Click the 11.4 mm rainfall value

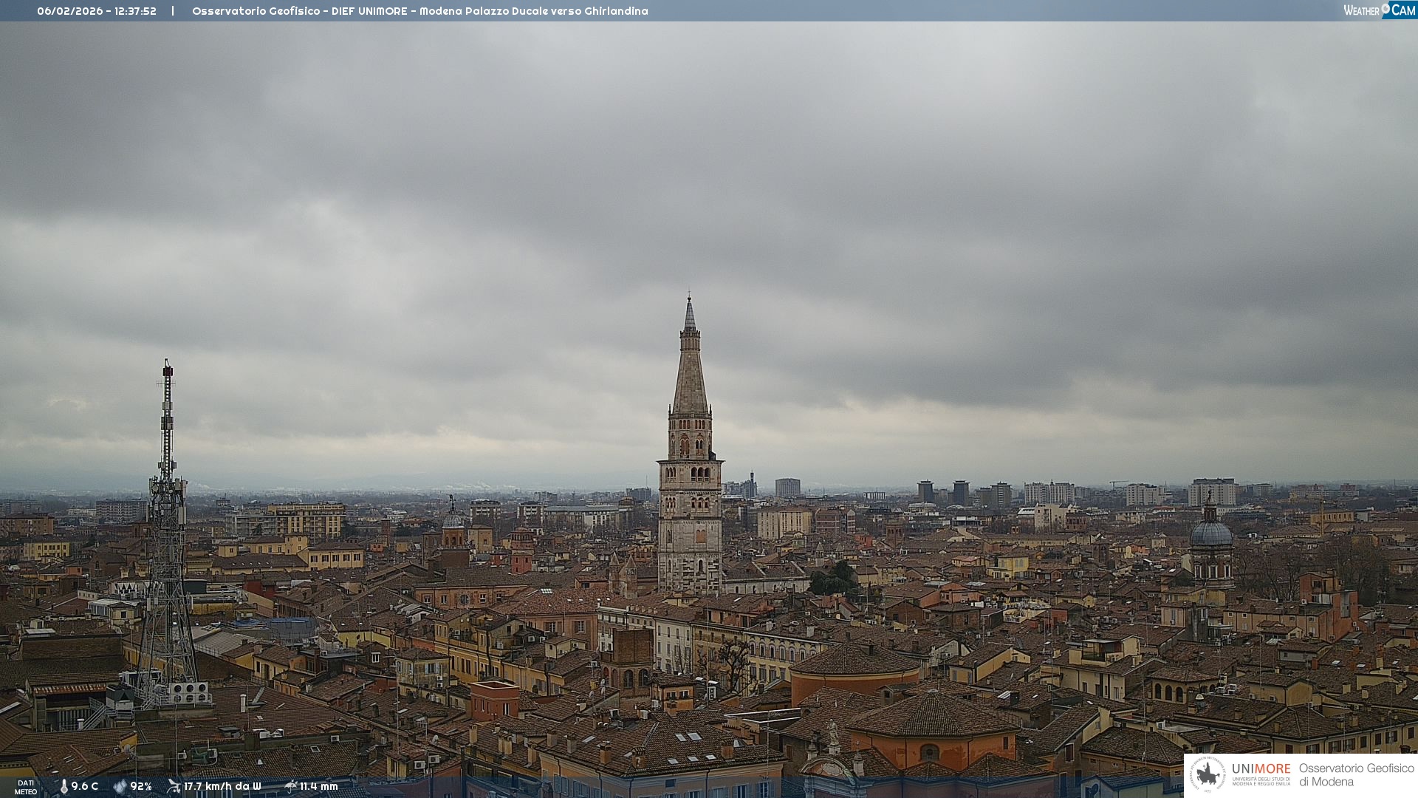[x=318, y=786]
